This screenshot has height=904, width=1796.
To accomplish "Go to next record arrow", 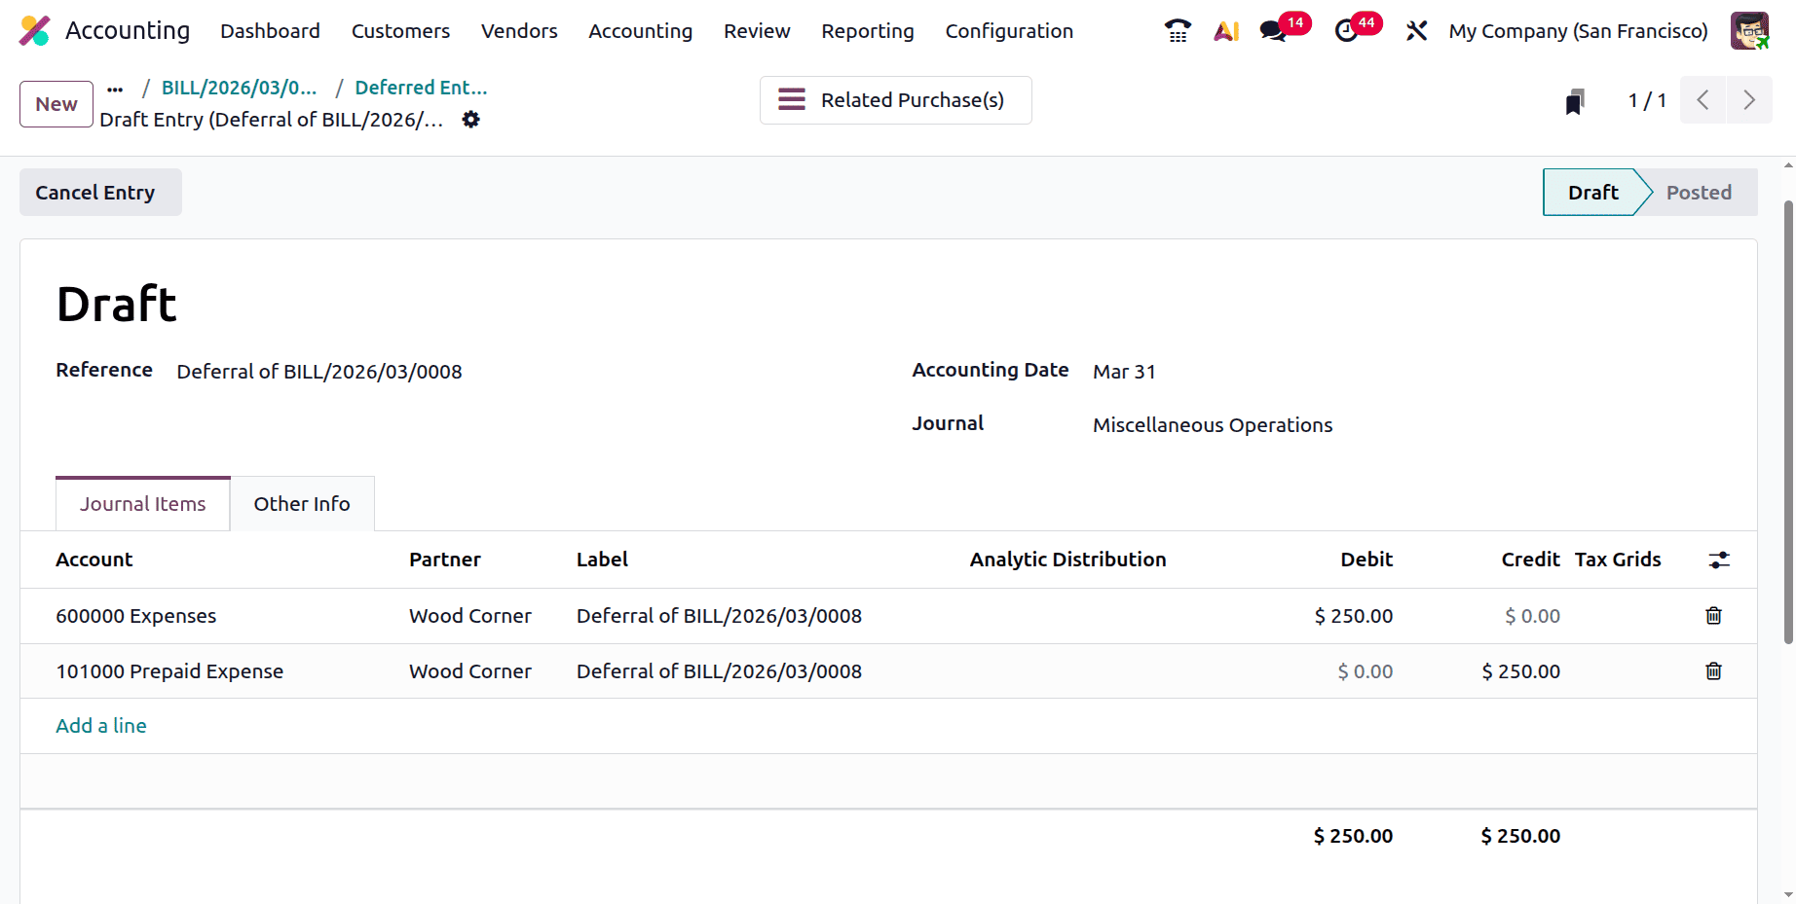I will (1749, 100).
